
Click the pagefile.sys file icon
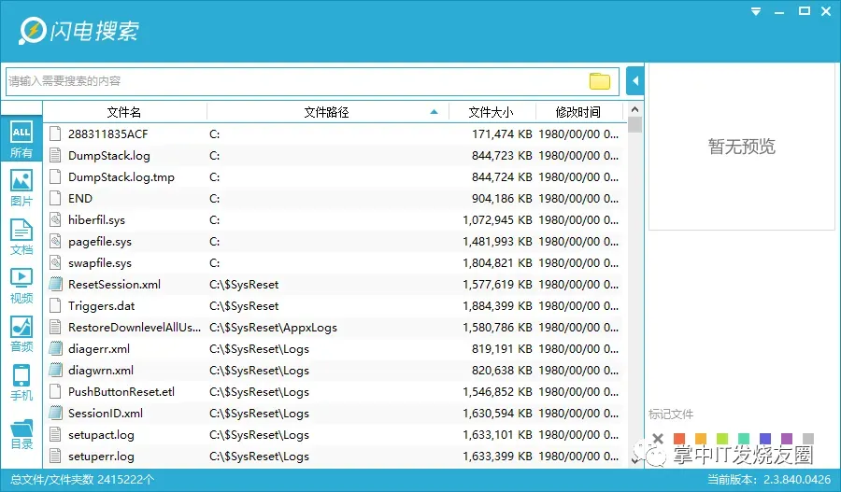click(x=55, y=241)
